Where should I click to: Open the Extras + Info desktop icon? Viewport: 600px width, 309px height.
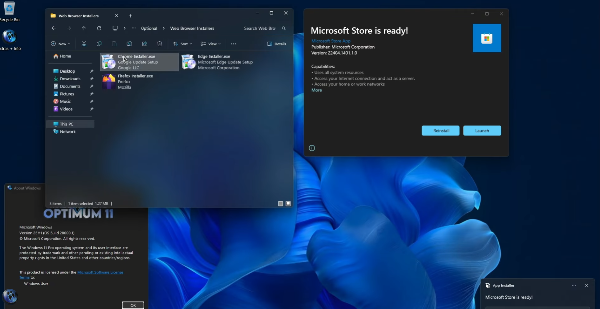[10, 40]
